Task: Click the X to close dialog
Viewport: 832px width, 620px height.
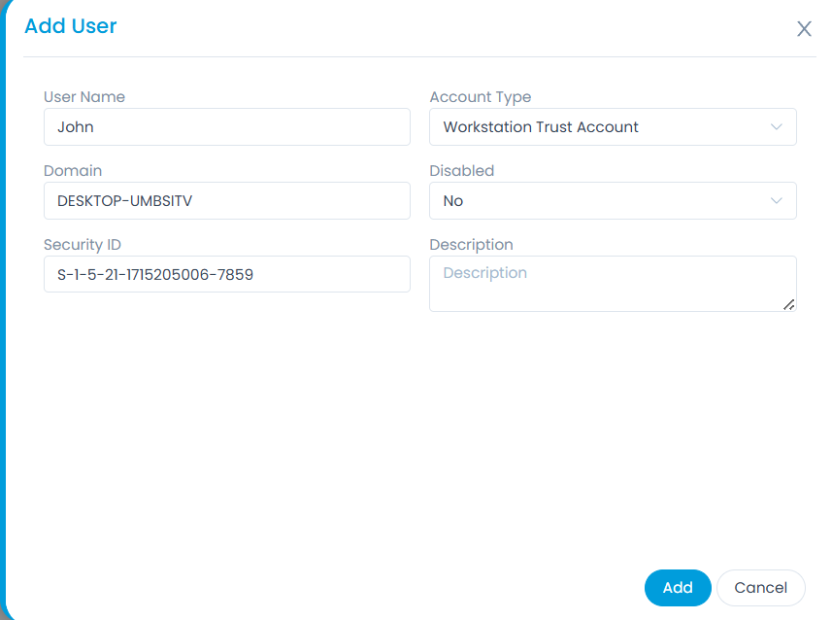Action: click(x=804, y=28)
